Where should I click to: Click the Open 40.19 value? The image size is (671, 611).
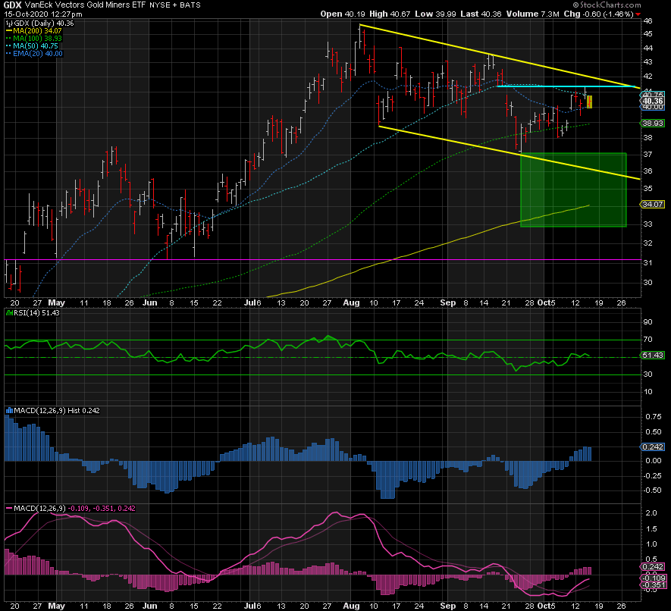343,14
